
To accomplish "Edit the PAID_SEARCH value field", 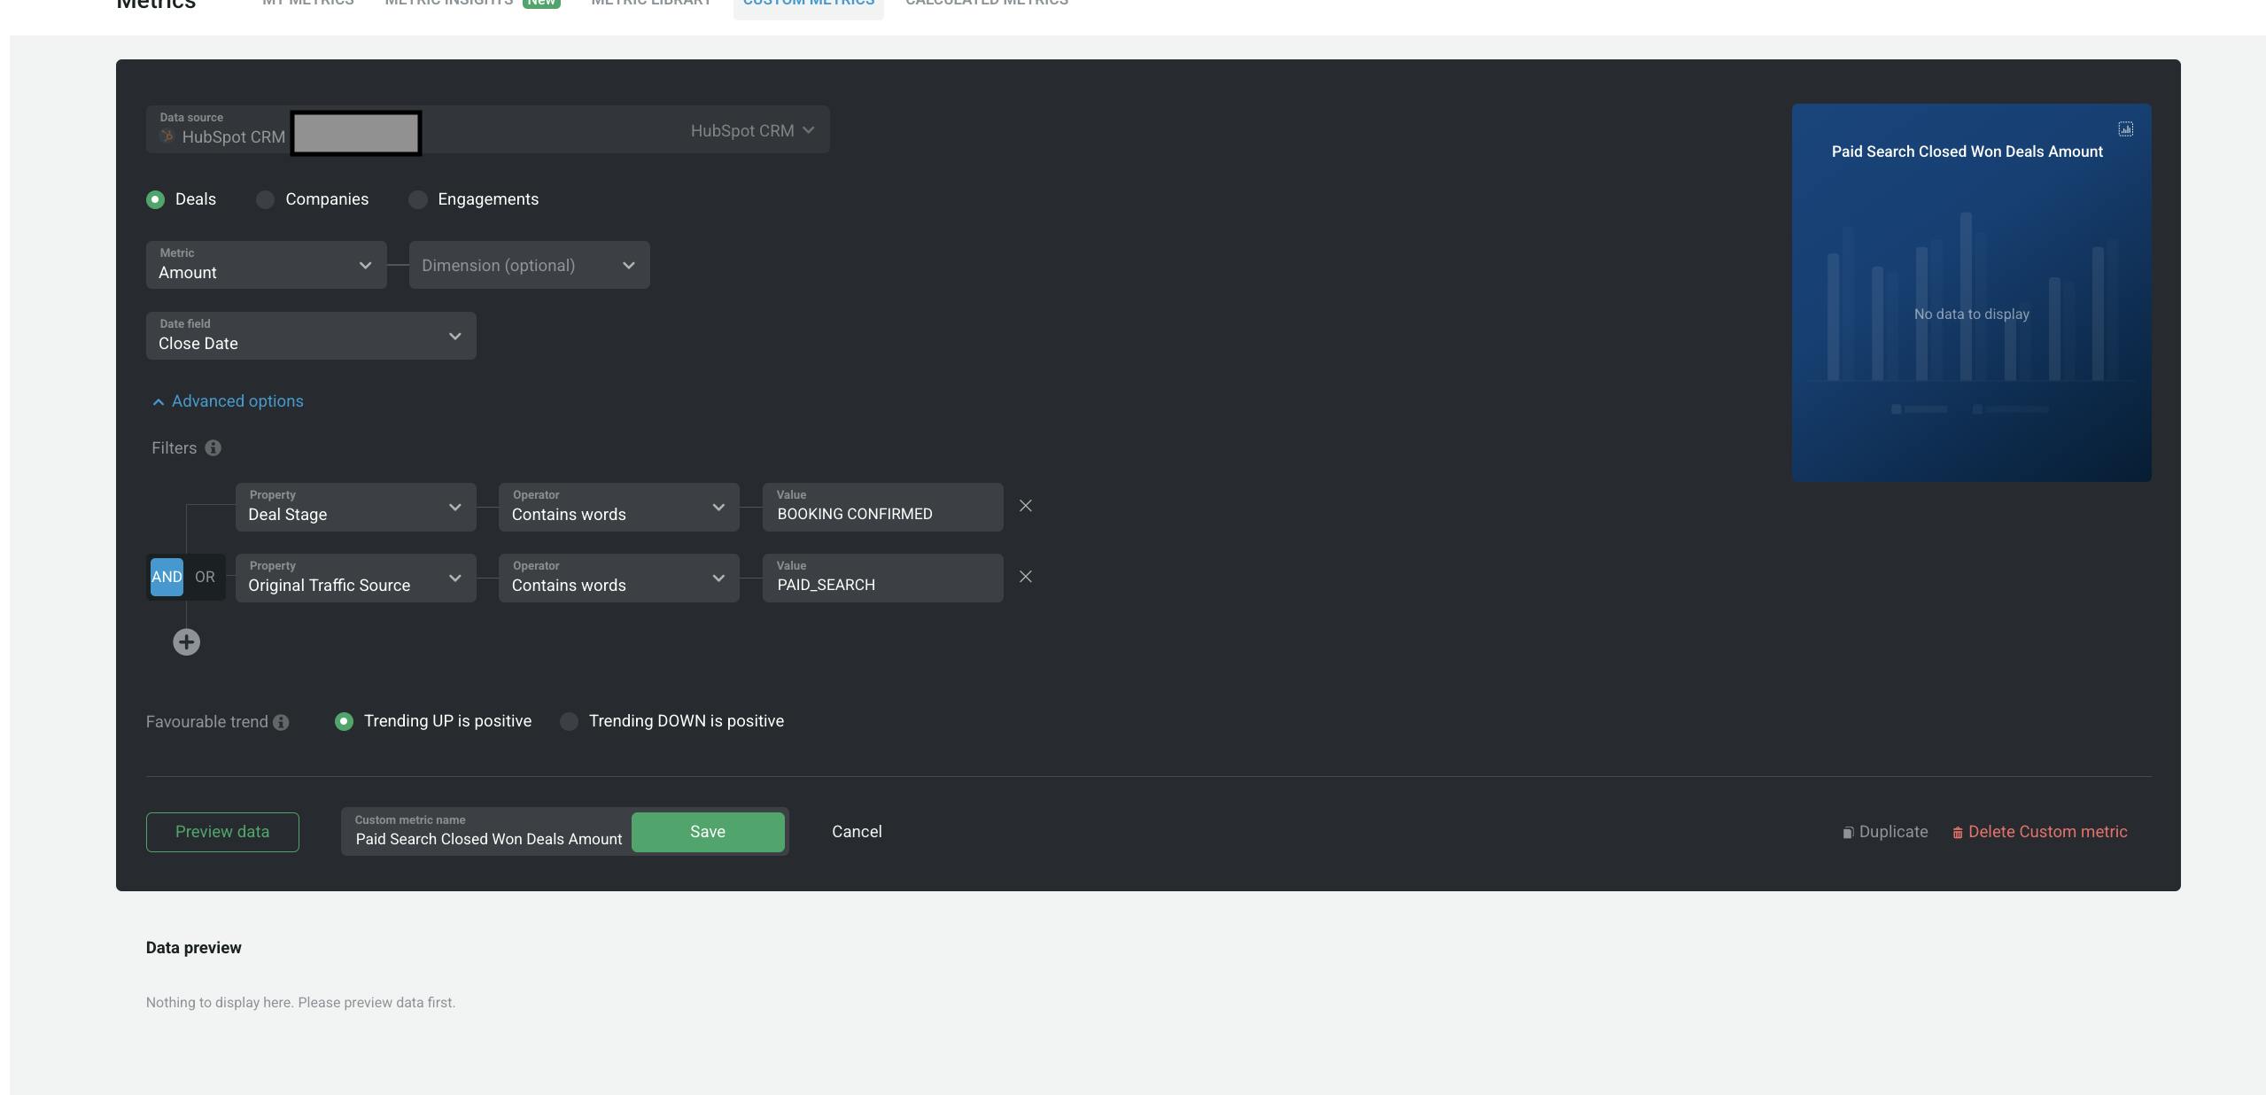I will pos(882,578).
